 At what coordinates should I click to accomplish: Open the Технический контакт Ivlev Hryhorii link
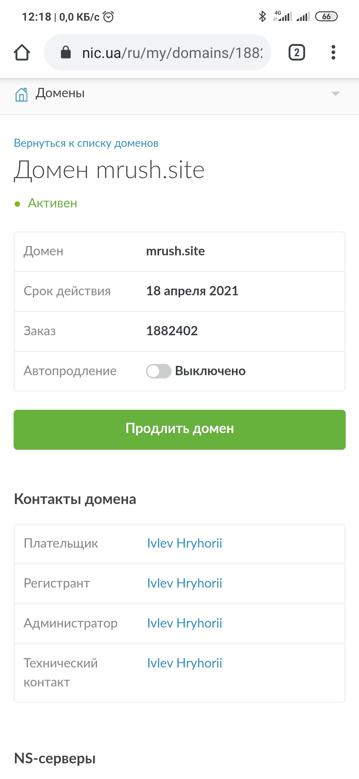coord(184,663)
